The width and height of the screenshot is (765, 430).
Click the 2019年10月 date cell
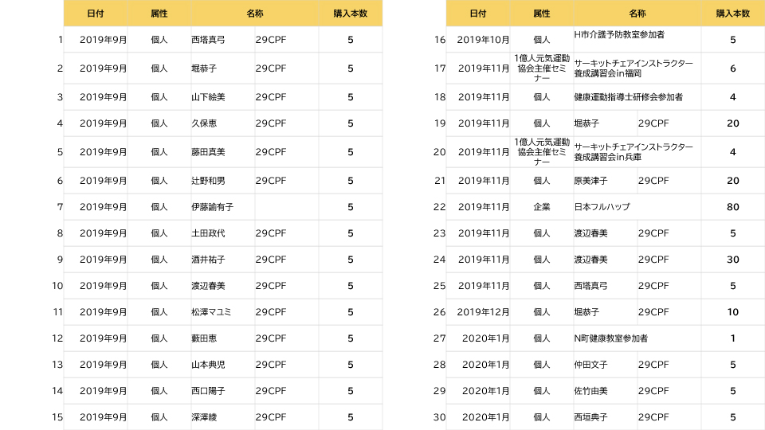478,40
